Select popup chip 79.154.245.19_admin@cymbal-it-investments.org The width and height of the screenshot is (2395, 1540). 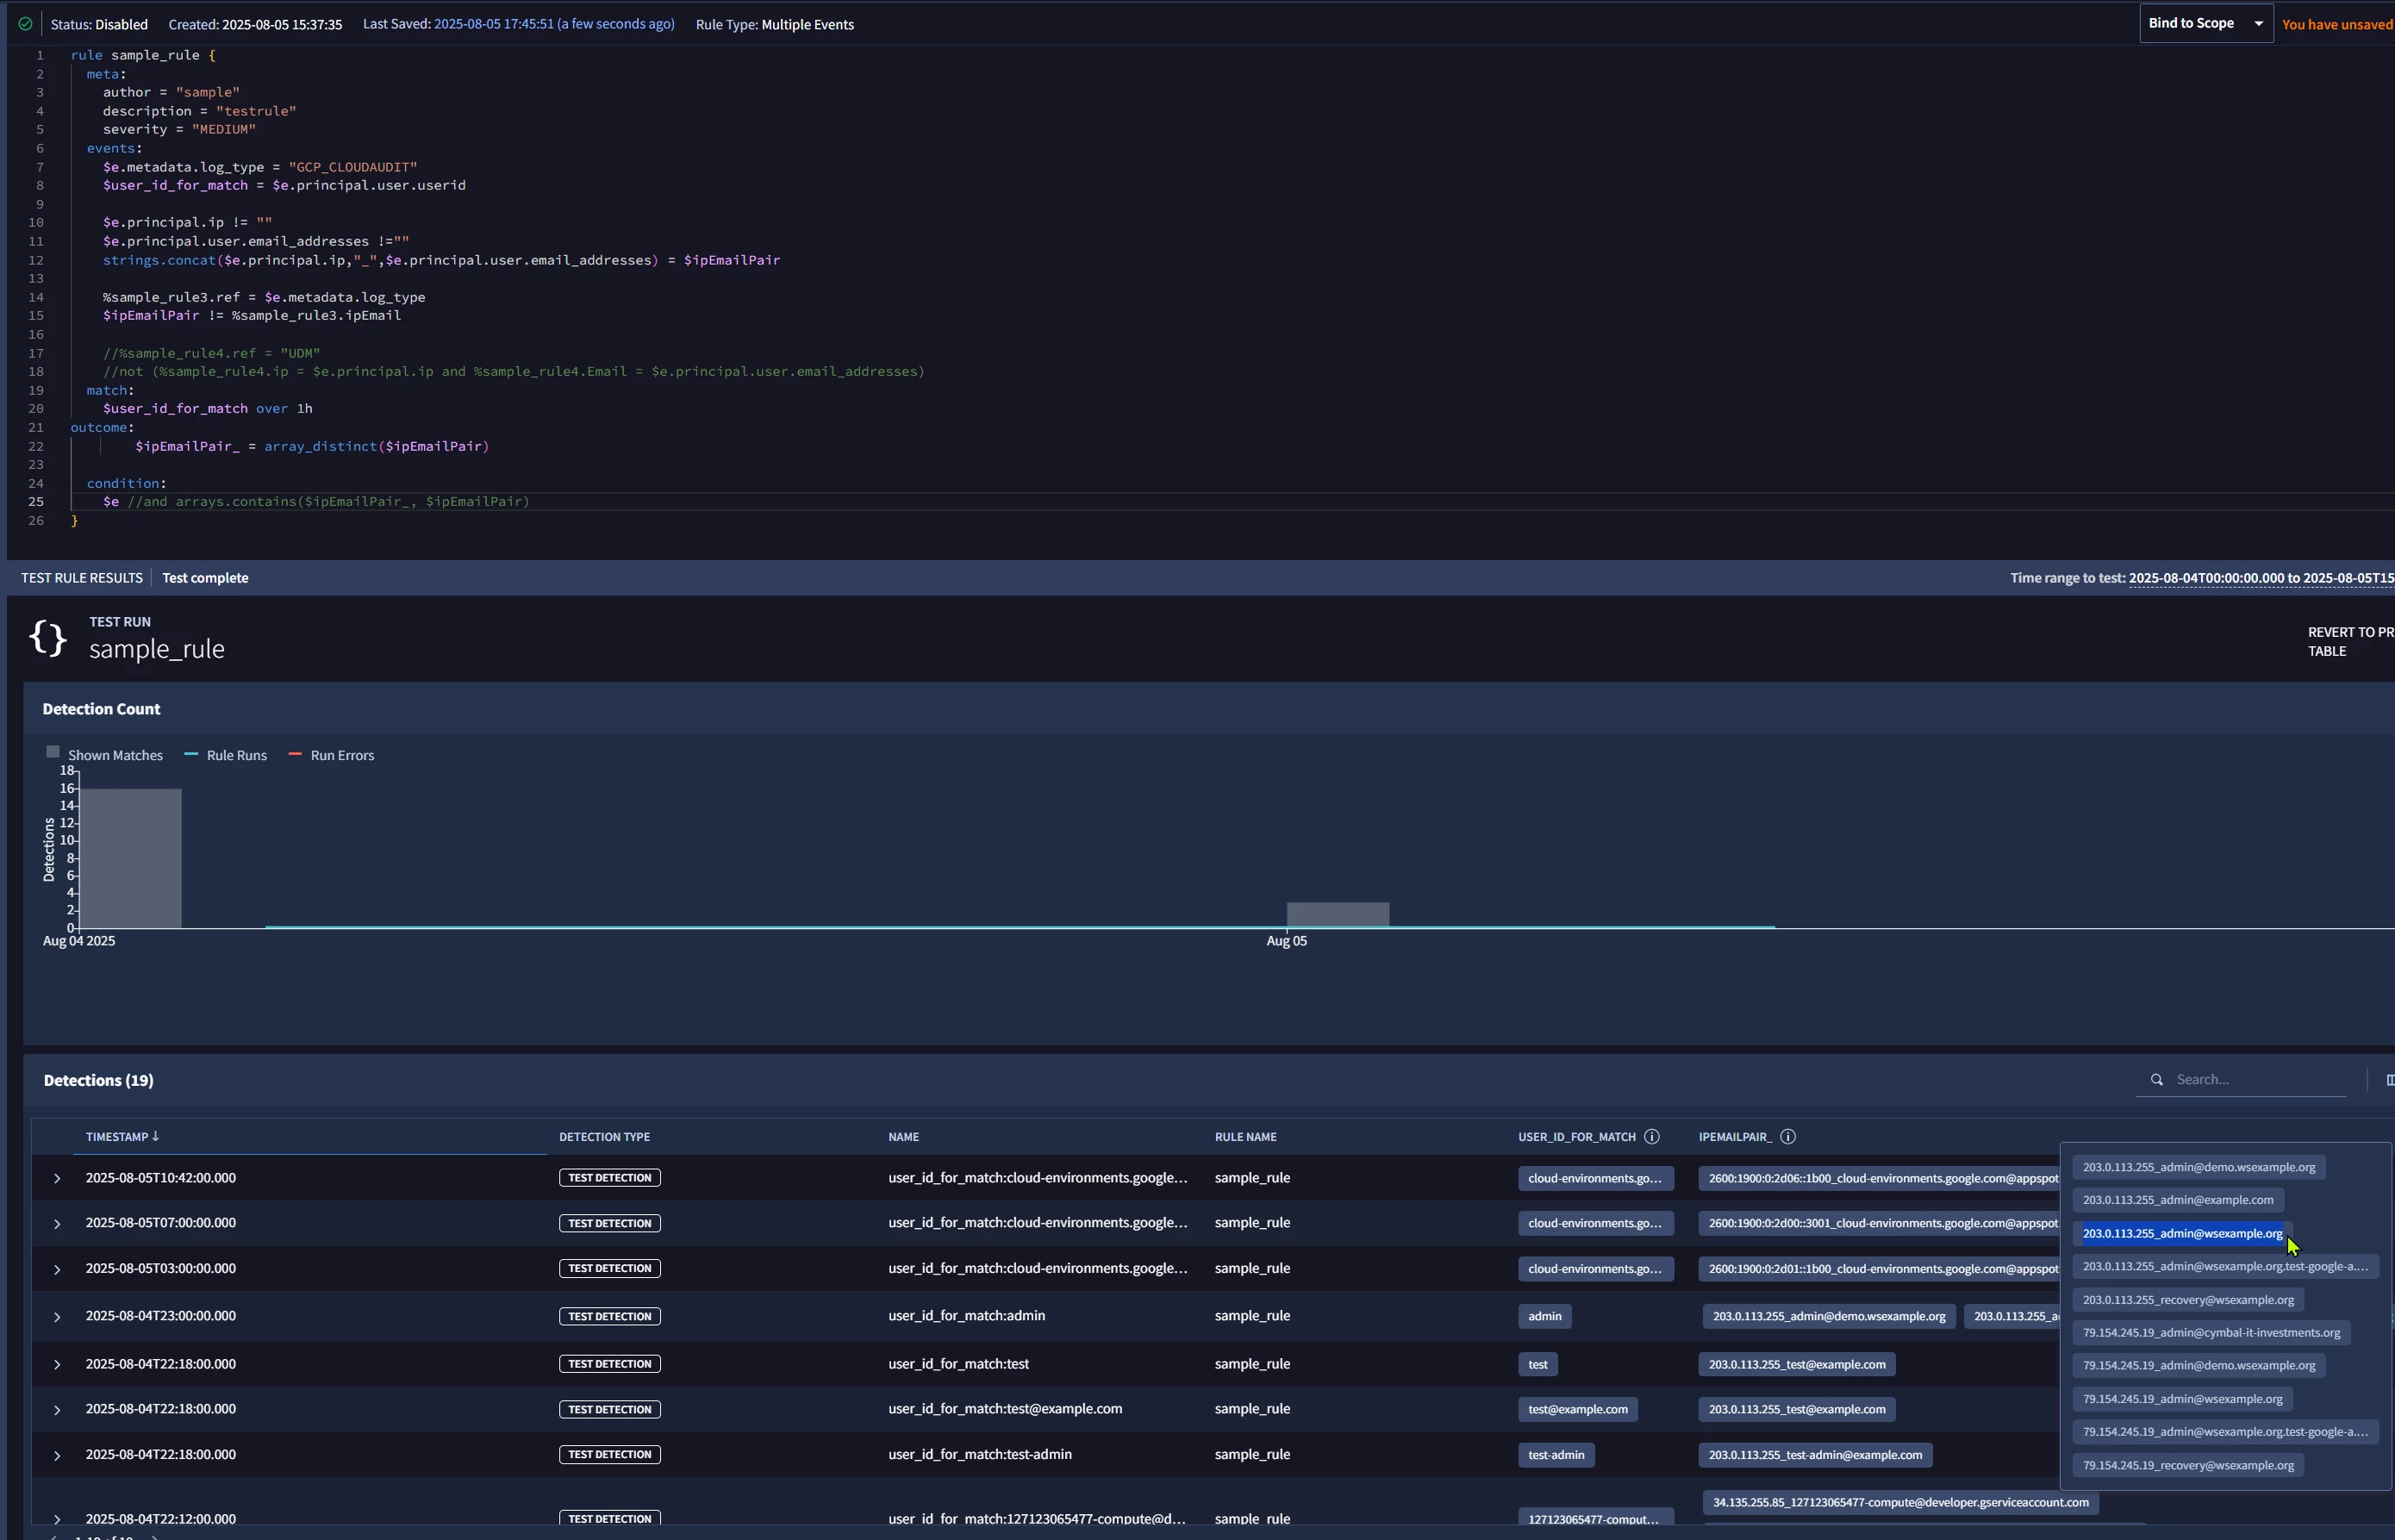pos(2211,1332)
